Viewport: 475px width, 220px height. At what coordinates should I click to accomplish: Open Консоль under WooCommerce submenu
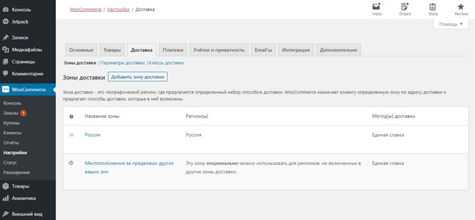tap(13, 103)
